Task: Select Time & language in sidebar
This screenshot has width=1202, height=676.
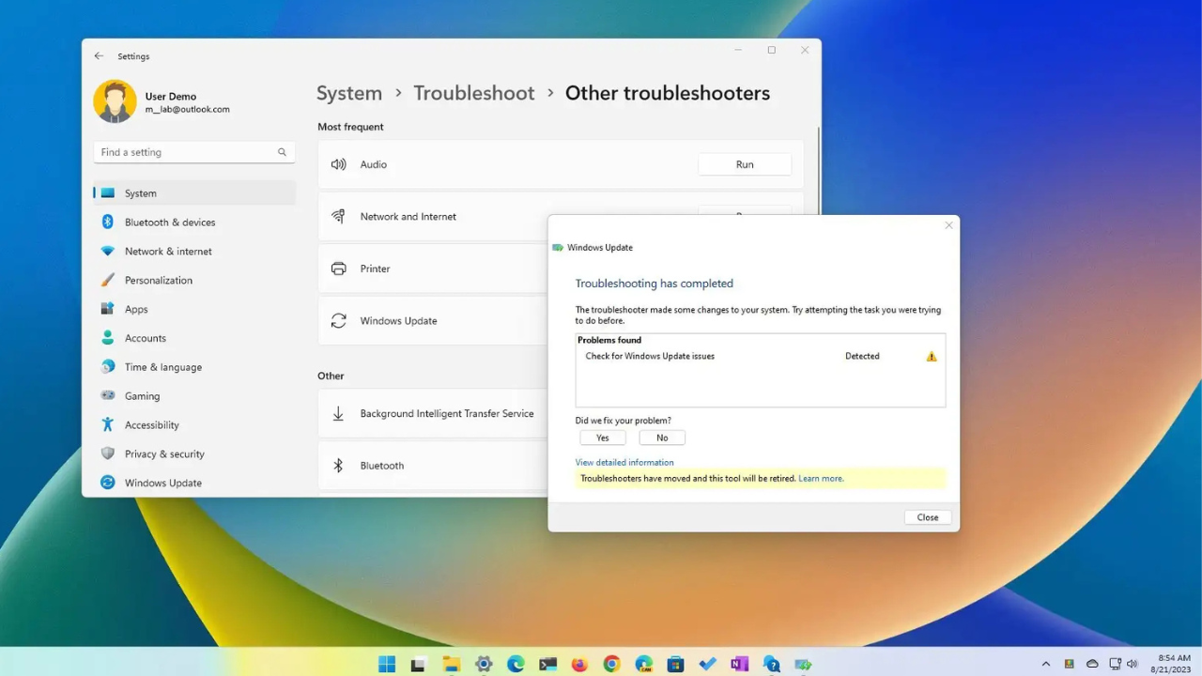Action: 162,367
